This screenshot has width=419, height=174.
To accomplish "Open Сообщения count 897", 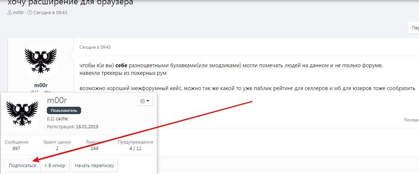I will pos(16,148).
